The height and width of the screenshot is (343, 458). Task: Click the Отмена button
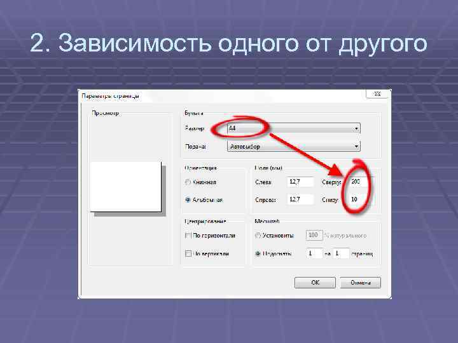point(361,282)
